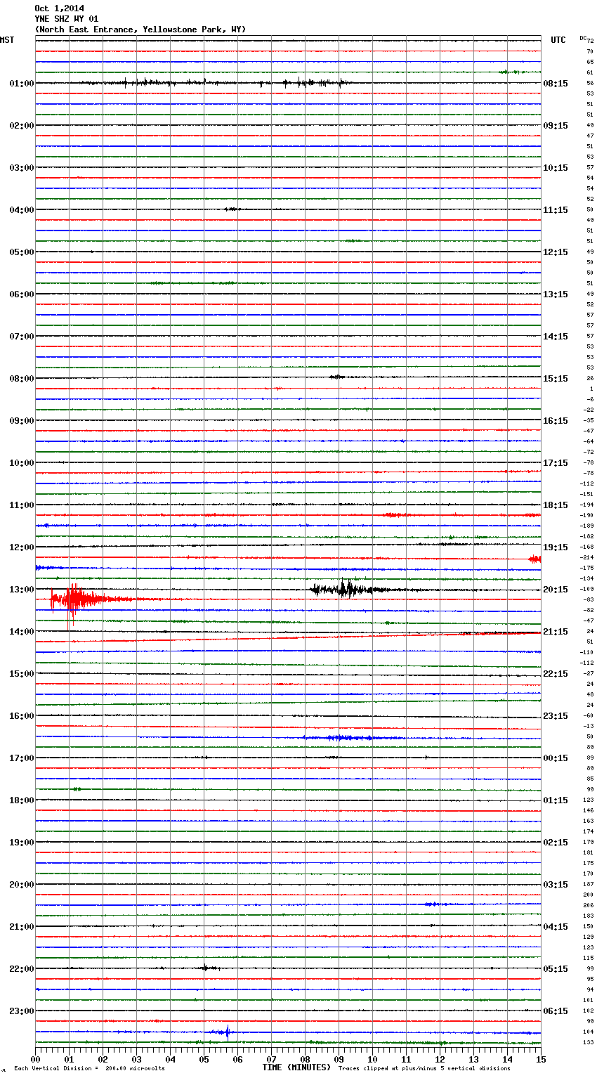
Task: Click the 21:15 UTC row label
Action: tap(556, 632)
